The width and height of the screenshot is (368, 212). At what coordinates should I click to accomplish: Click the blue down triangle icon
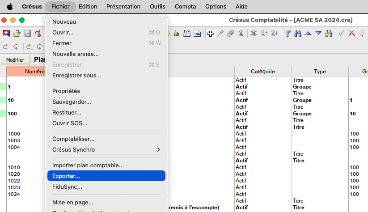[x=318, y=34]
